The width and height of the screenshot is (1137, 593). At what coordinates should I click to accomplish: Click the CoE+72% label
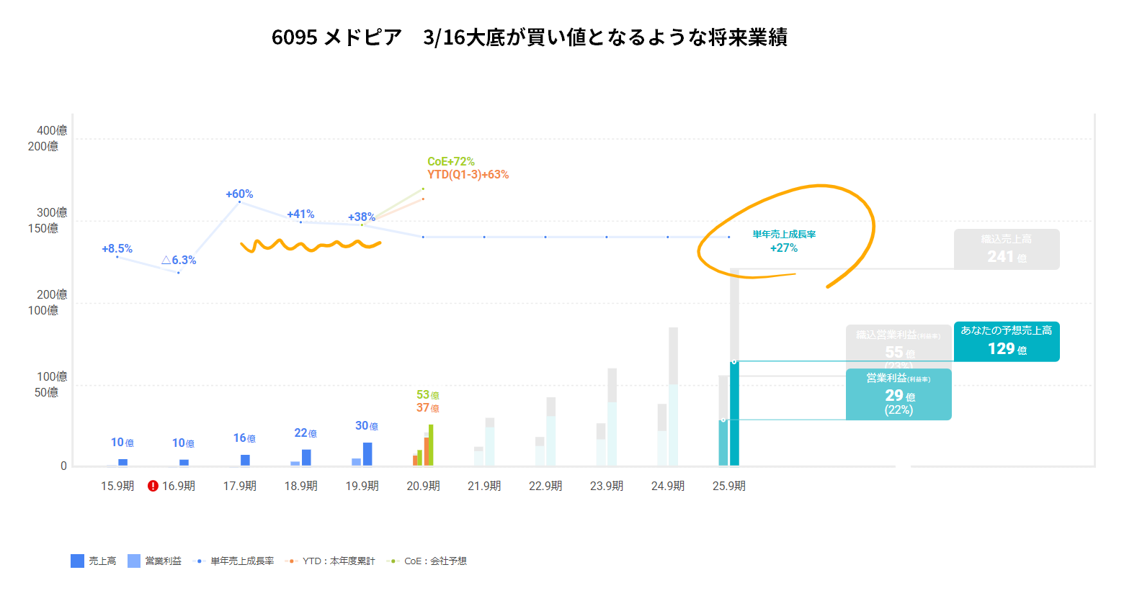(x=451, y=161)
